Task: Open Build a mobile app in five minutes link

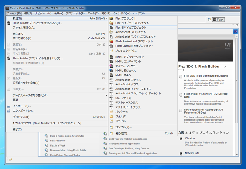Action: tap(67, 136)
